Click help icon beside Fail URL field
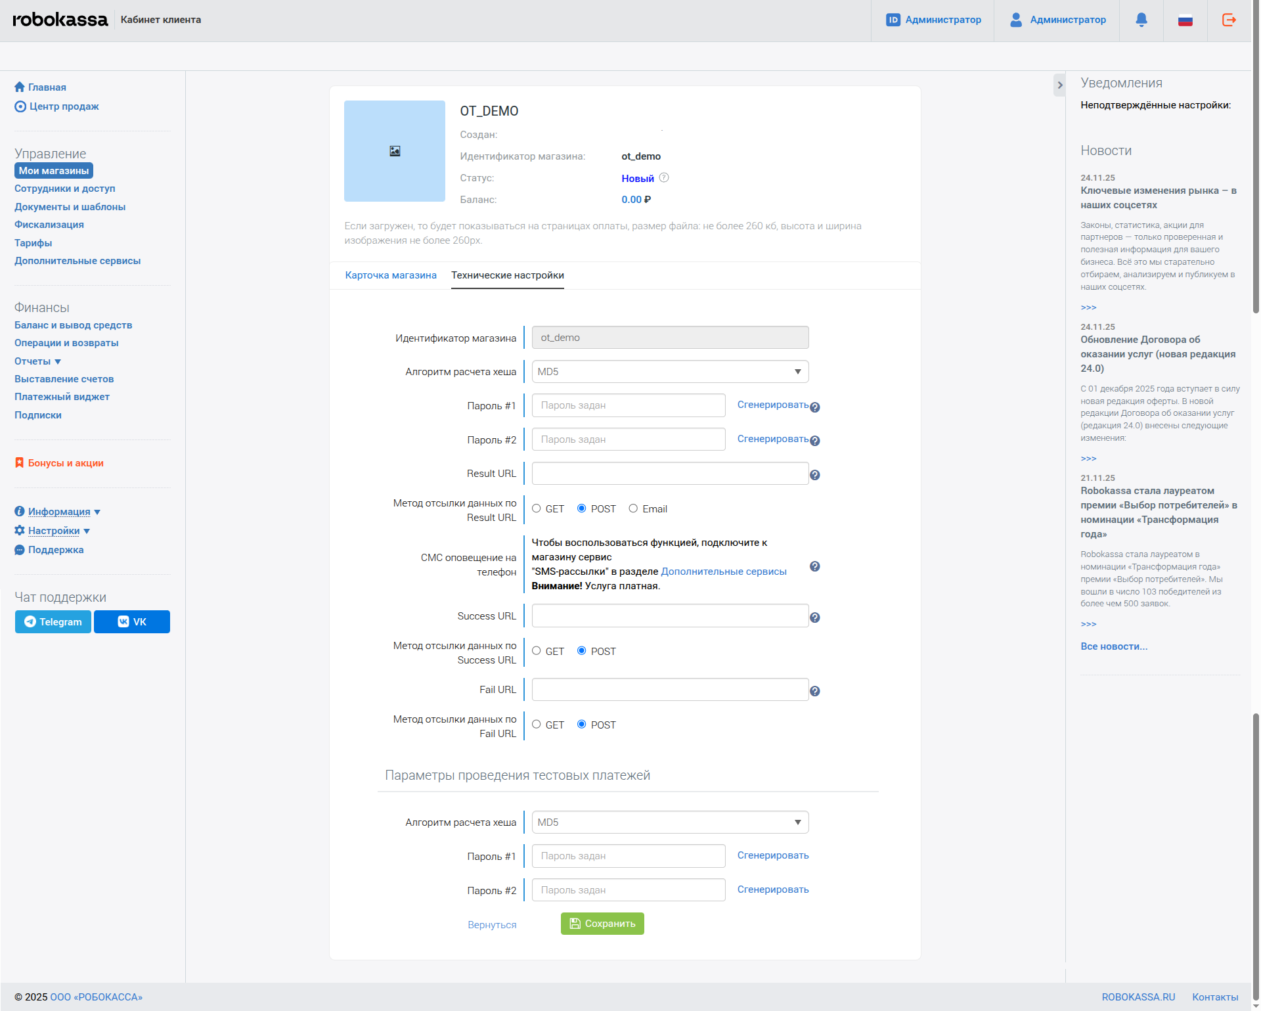The image size is (1261, 1011). [814, 691]
